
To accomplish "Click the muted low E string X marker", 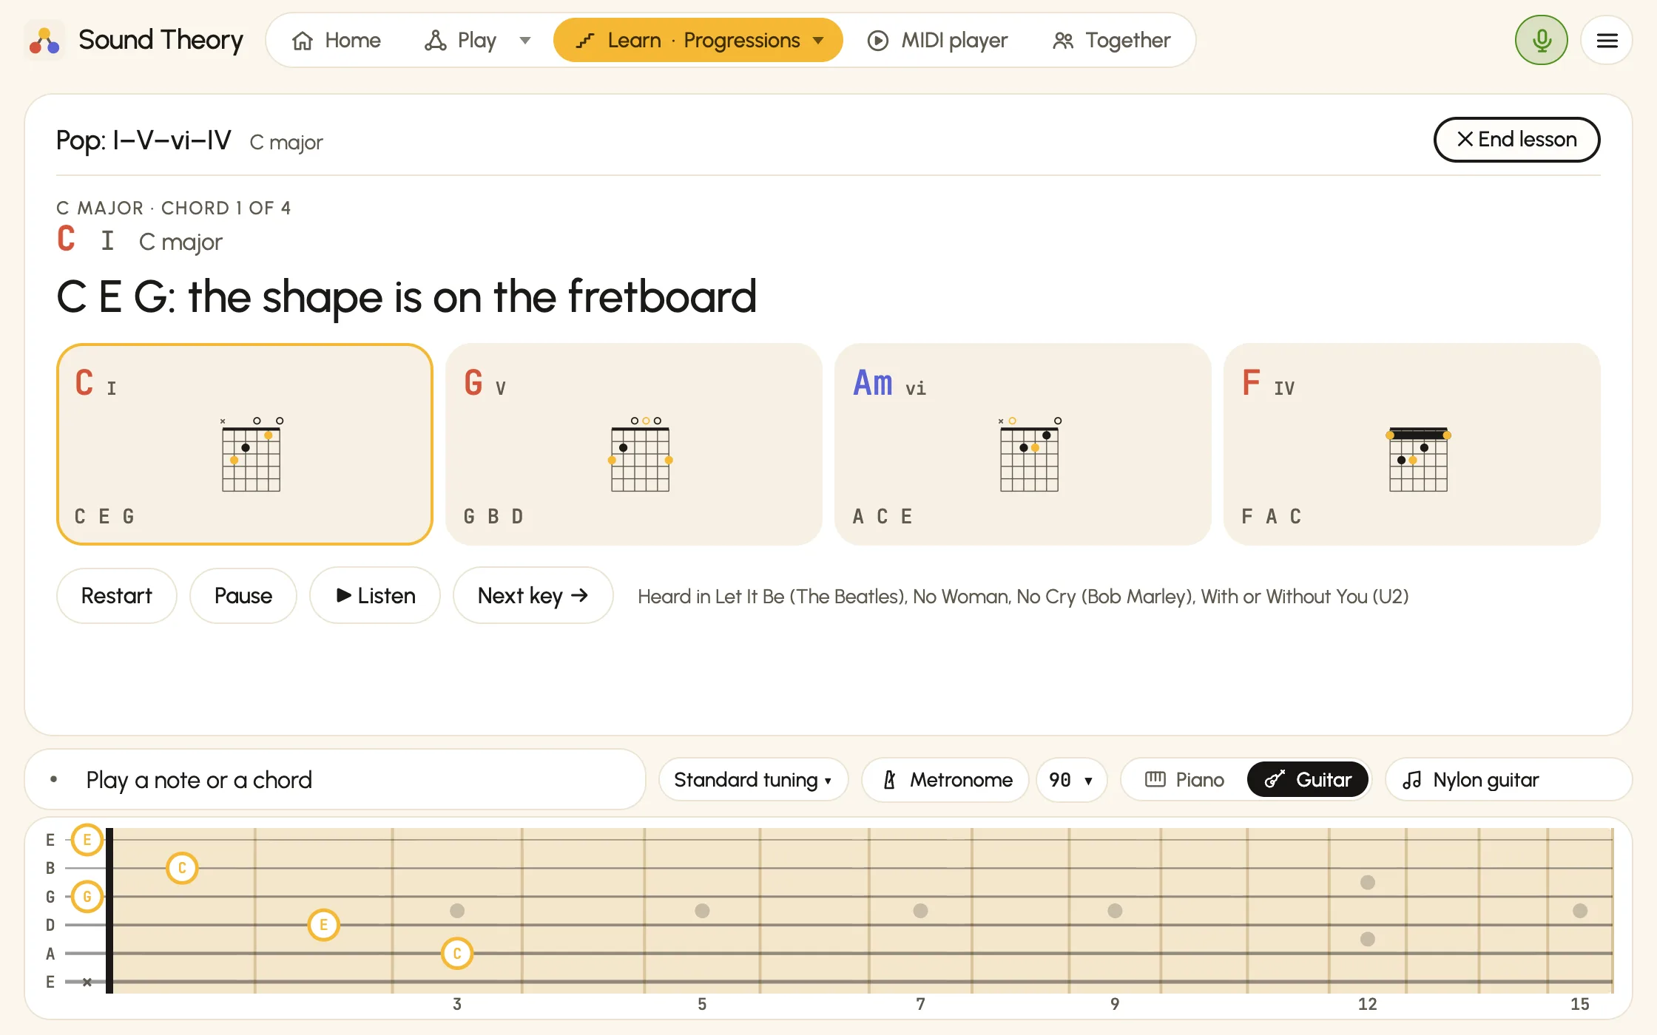I will (x=87, y=982).
